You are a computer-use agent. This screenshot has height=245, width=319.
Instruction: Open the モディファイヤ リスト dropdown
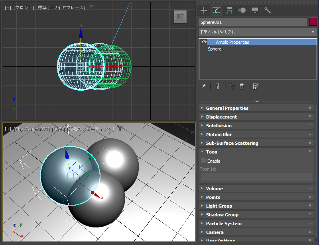coord(258,32)
